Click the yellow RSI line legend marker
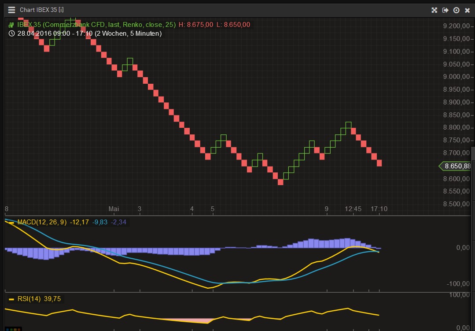This screenshot has width=475, height=331. [x=11, y=299]
